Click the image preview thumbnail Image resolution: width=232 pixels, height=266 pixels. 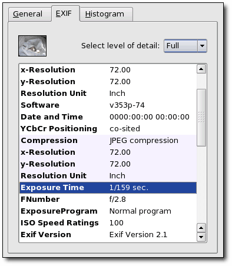click(x=32, y=46)
